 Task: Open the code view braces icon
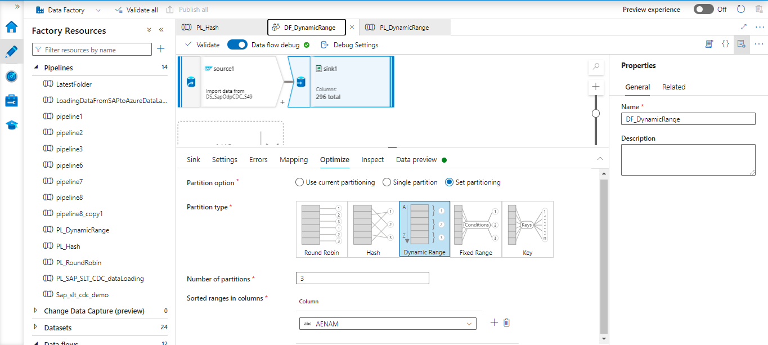[725, 44]
